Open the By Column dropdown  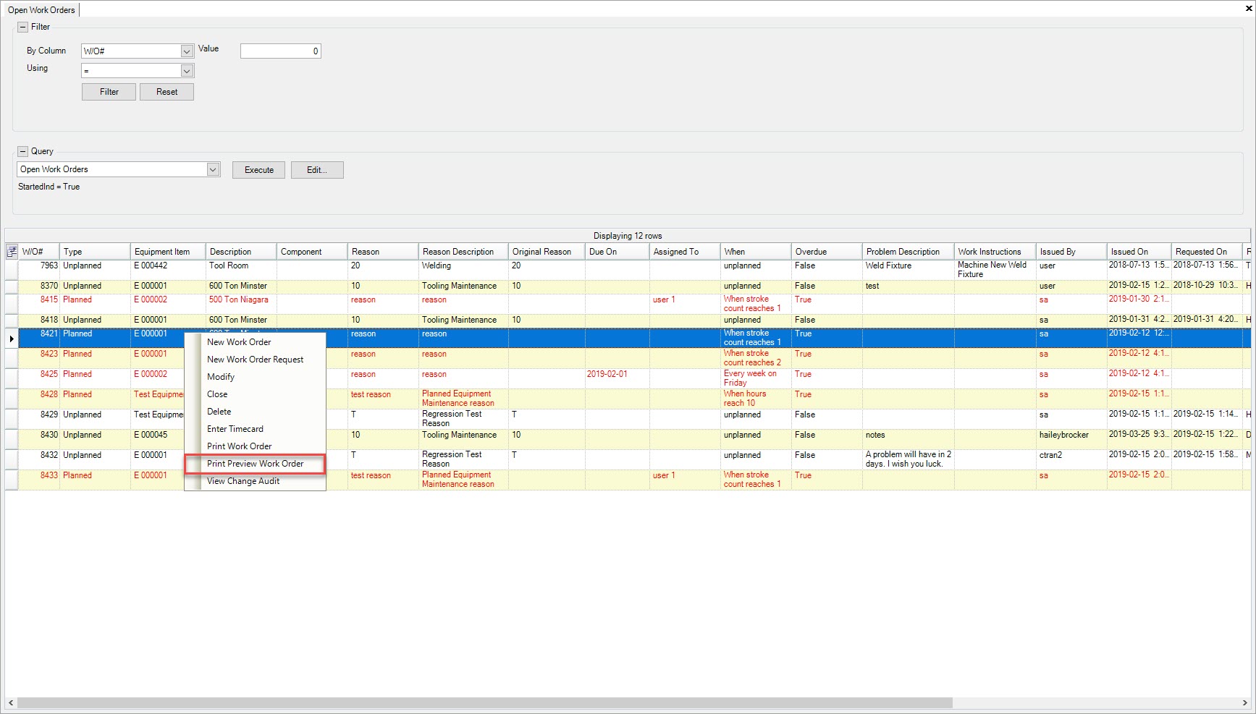[x=187, y=51]
